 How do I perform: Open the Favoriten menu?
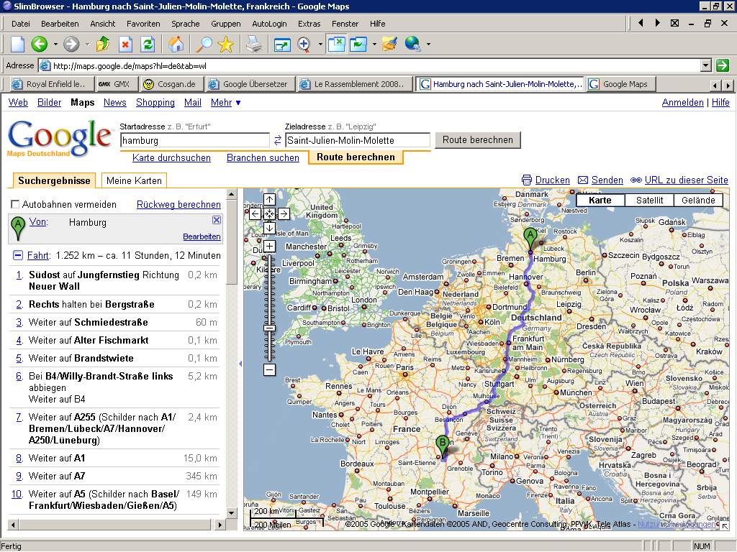(143, 24)
